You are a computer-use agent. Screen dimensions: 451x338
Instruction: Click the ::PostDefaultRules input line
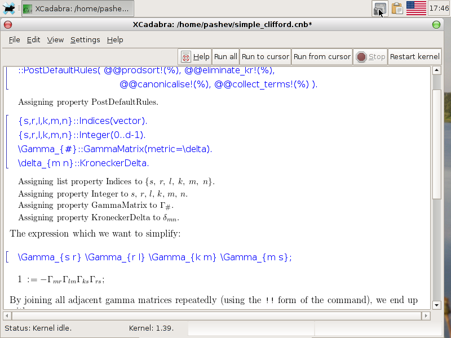147,71
